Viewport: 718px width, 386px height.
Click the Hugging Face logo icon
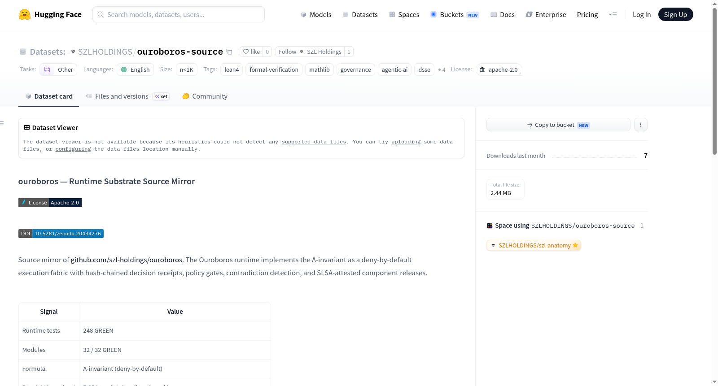point(24,14)
